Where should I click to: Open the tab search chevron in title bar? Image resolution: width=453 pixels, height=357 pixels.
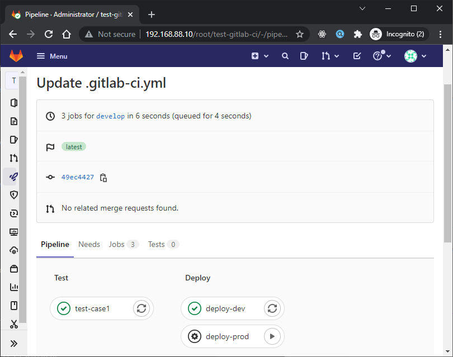362,8
